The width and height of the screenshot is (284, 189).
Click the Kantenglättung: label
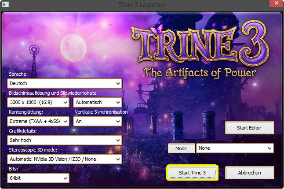click(26, 112)
